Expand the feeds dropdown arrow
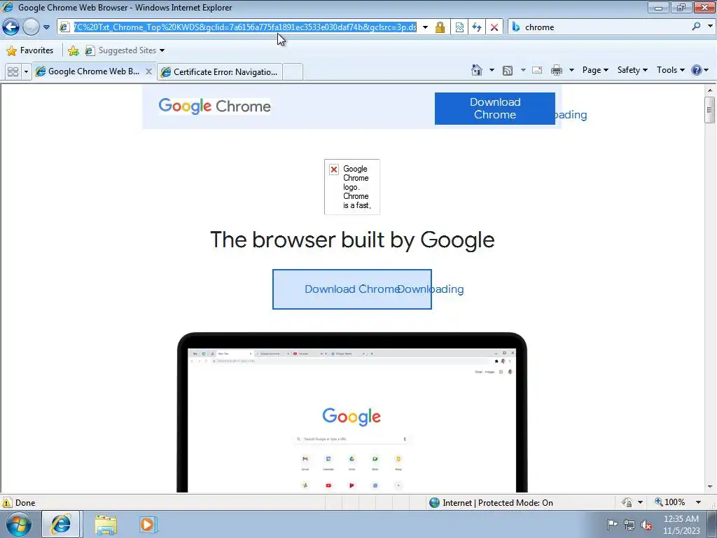717x538 pixels. pos(522,70)
